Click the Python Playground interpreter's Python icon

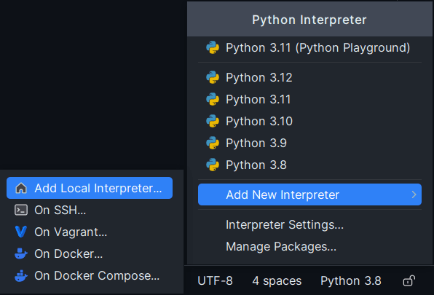click(213, 47)
